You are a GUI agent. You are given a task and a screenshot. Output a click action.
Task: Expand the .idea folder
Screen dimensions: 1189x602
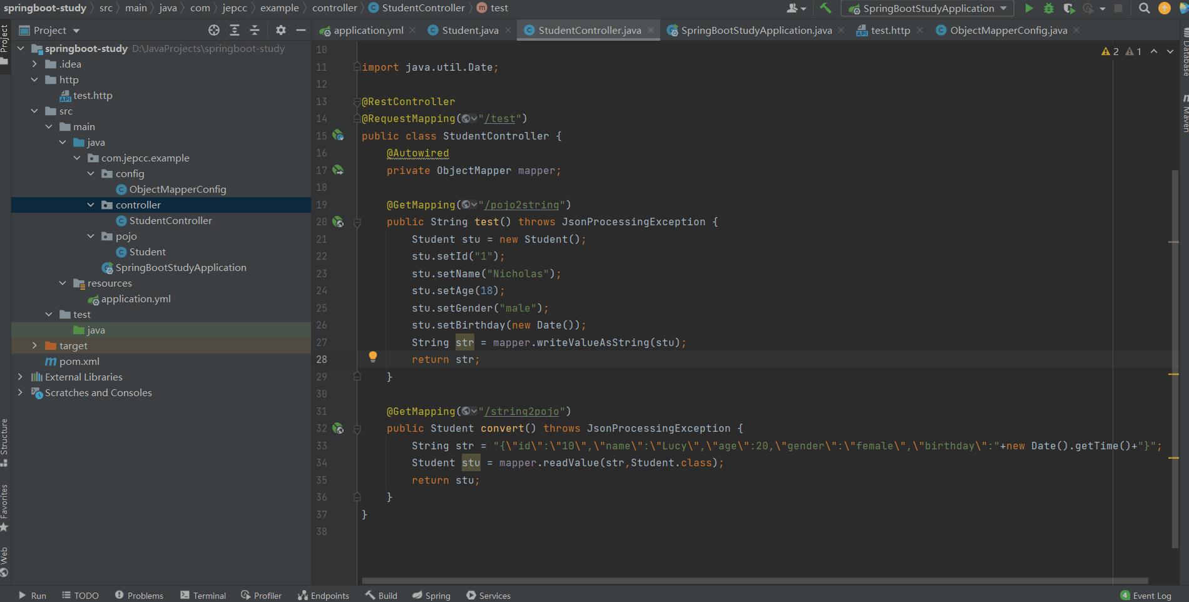[34, 64]
